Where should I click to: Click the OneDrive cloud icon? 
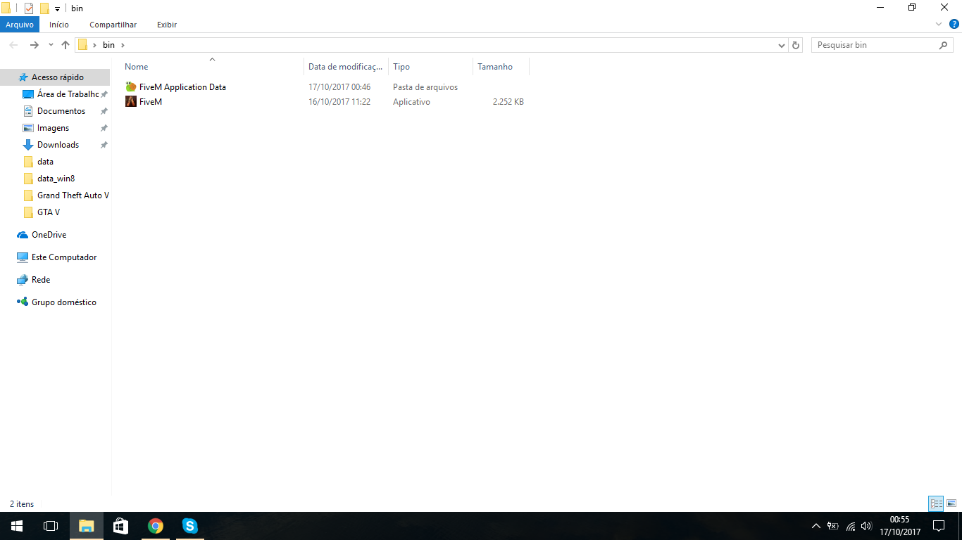point(23,235)
